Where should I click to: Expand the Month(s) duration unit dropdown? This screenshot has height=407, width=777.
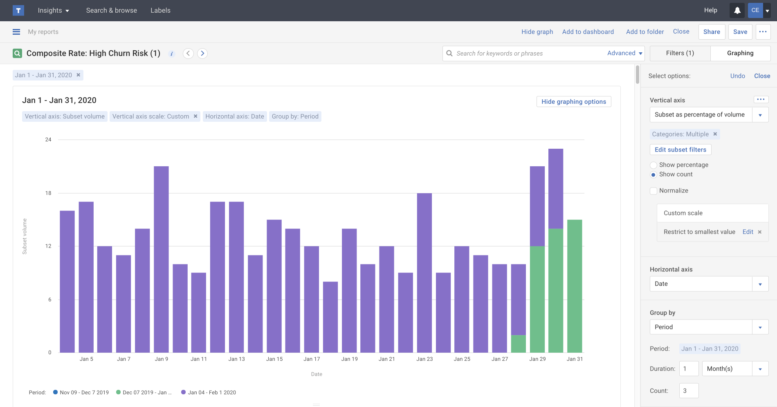761,369
